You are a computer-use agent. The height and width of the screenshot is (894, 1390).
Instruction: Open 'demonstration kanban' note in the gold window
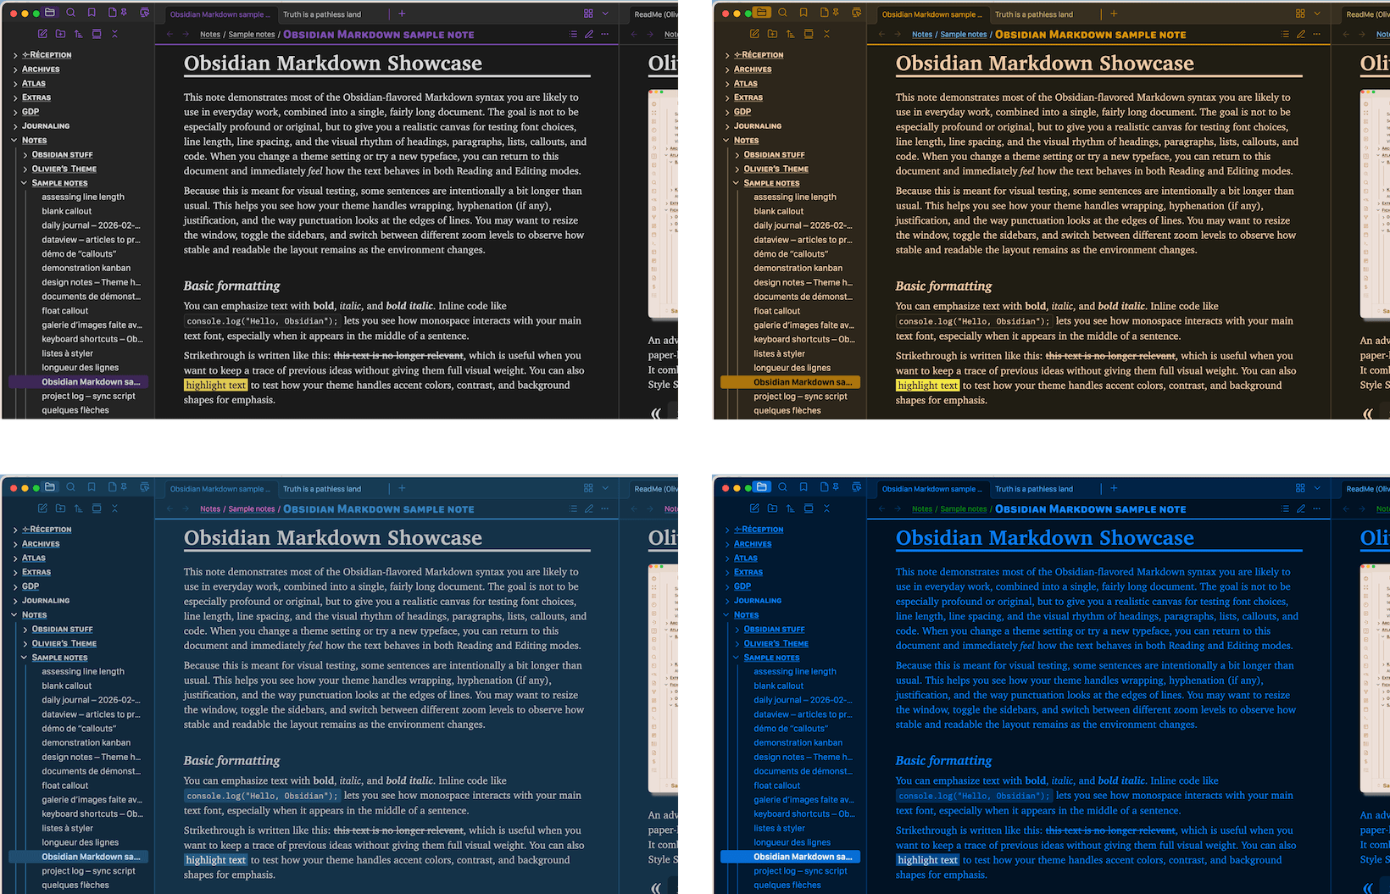coord(798,268)
